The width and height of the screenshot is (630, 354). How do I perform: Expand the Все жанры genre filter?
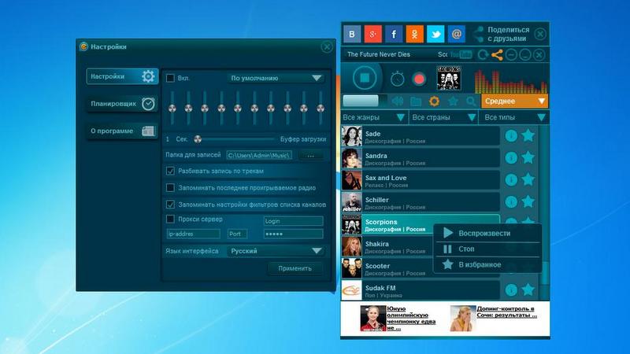click(x=373, y=117)
